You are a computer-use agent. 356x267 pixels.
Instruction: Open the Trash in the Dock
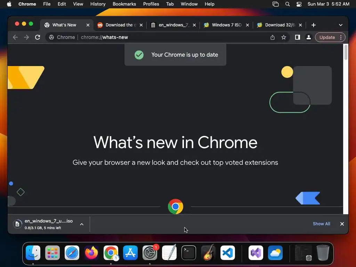point(323,253)
